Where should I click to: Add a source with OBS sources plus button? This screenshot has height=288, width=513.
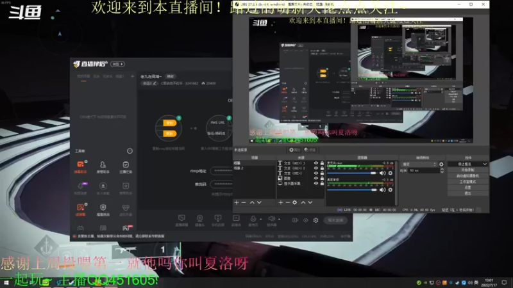[281, 202]
